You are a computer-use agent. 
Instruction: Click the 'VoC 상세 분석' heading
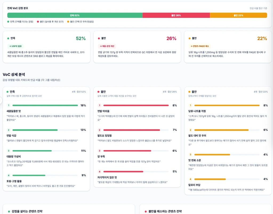14,74
